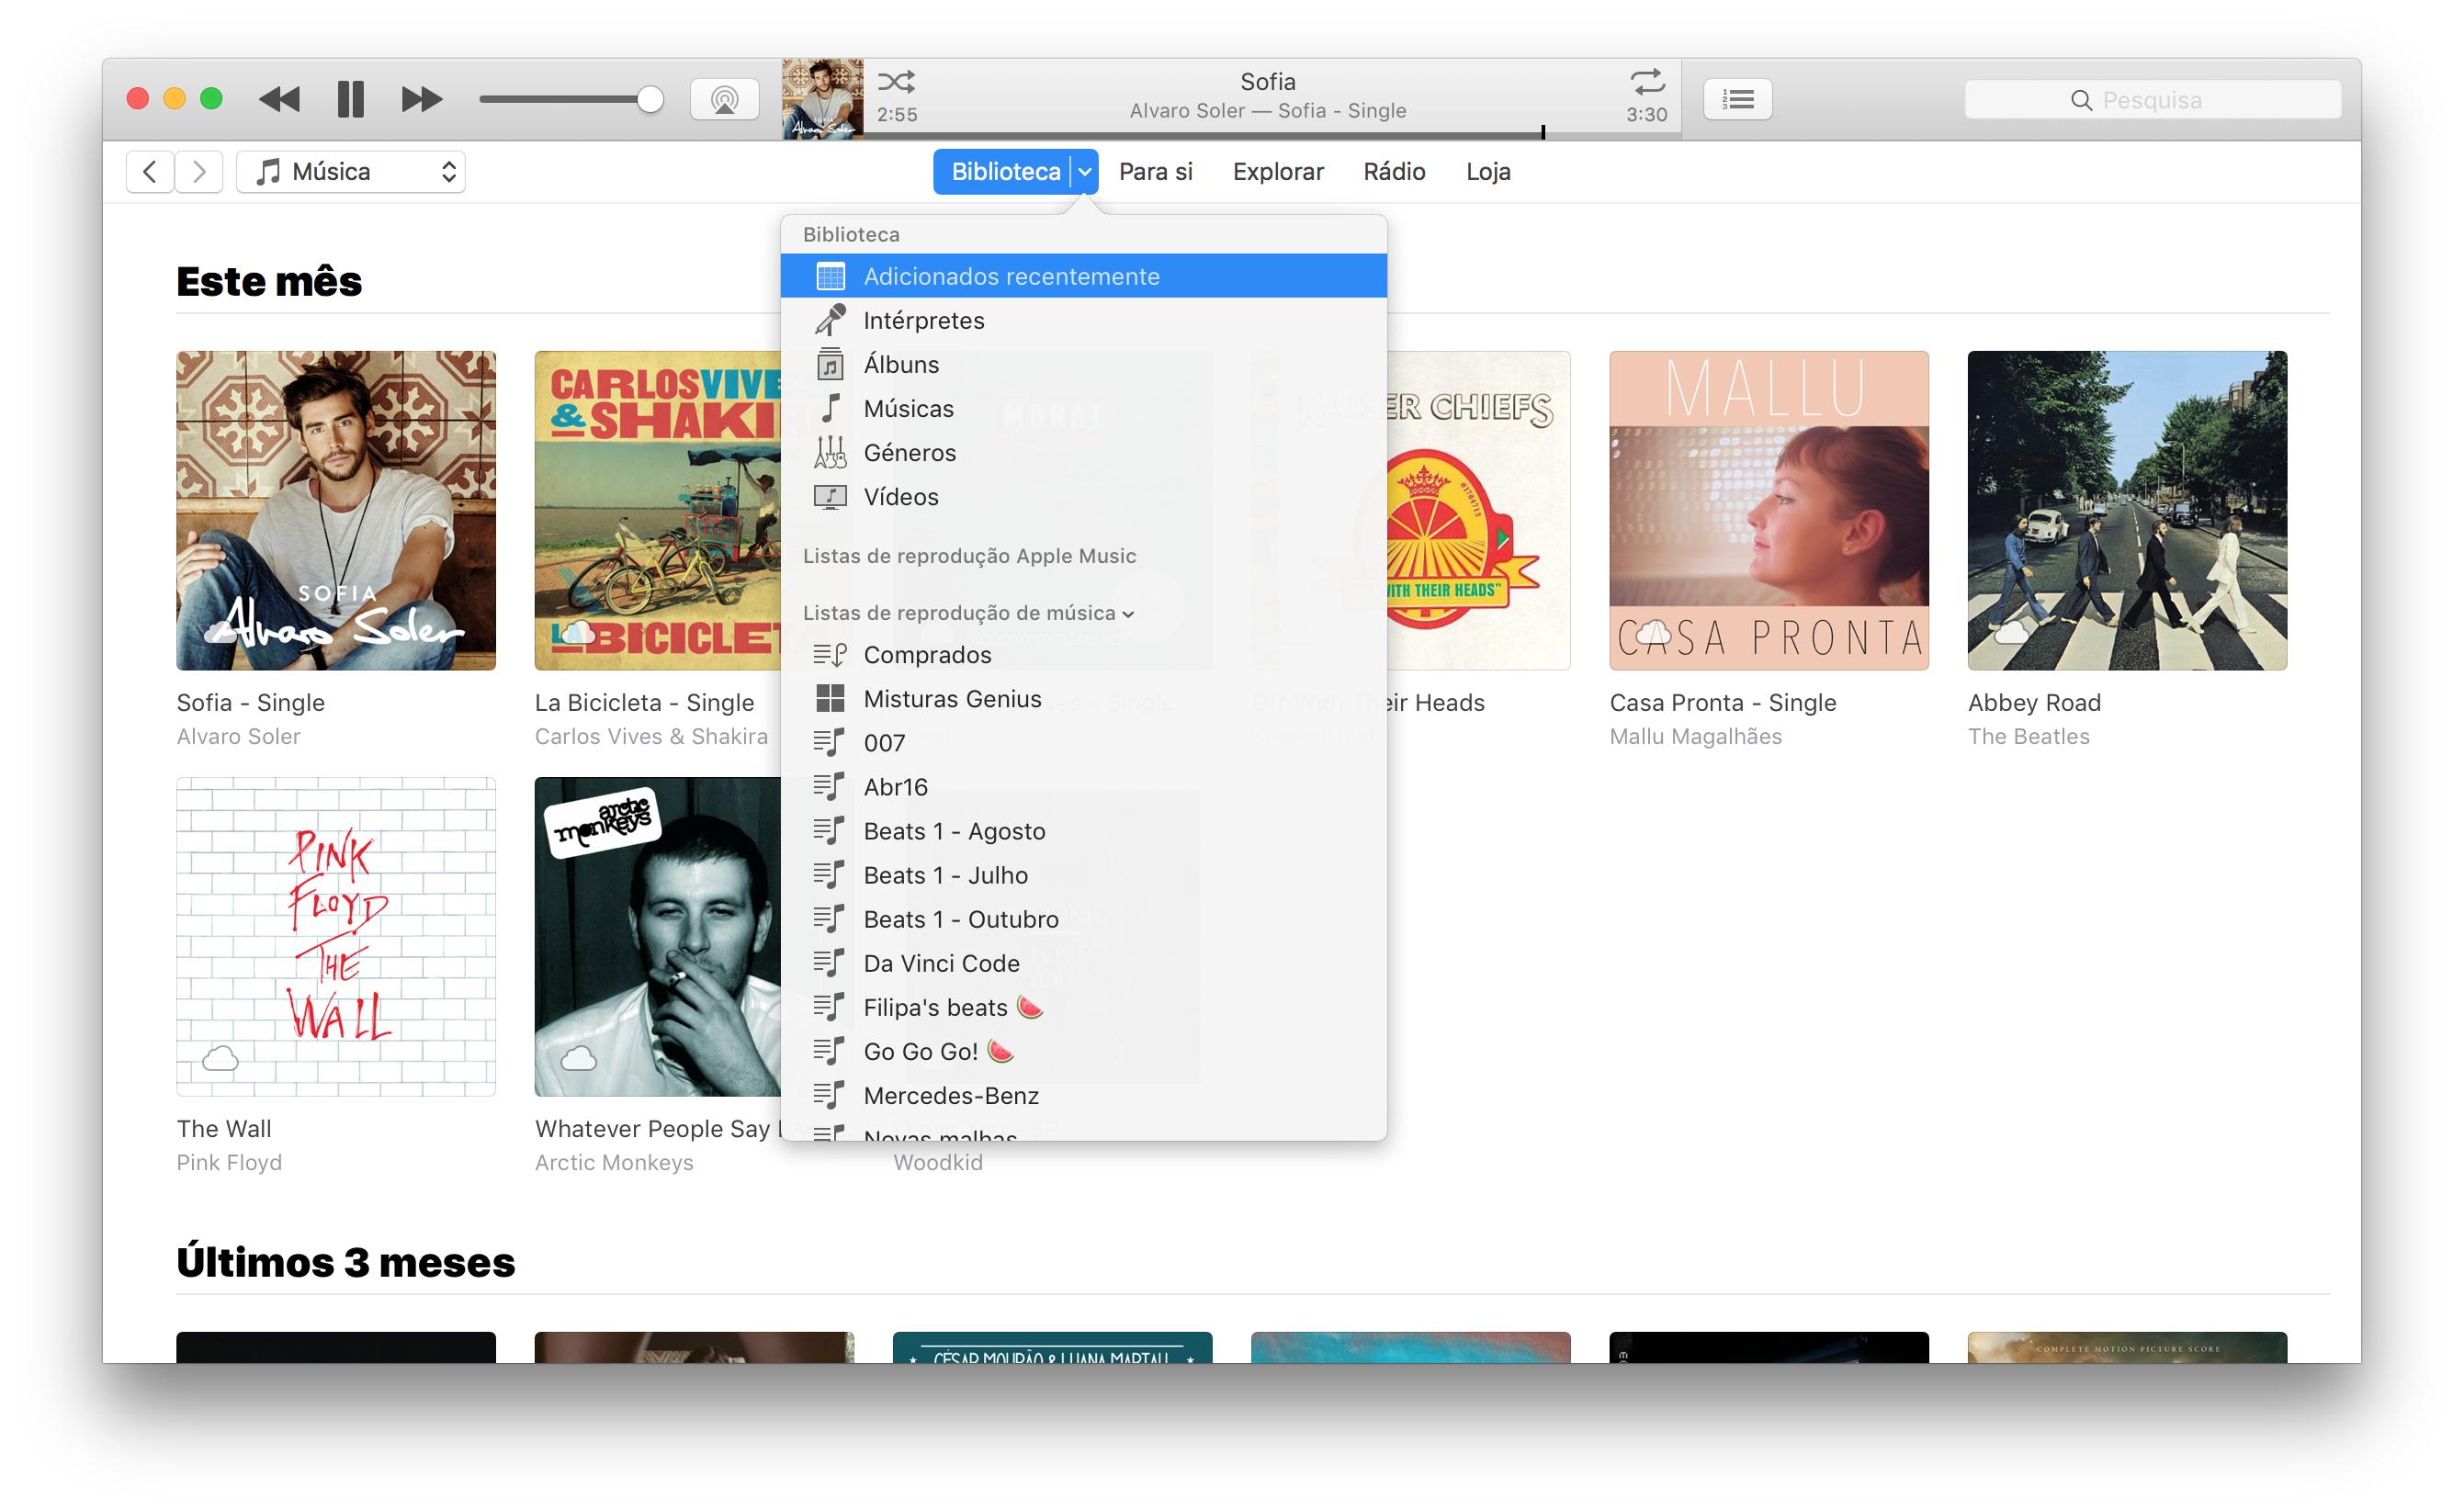Pause the current song
The image size is (2464, 1510).
(350, 99)
